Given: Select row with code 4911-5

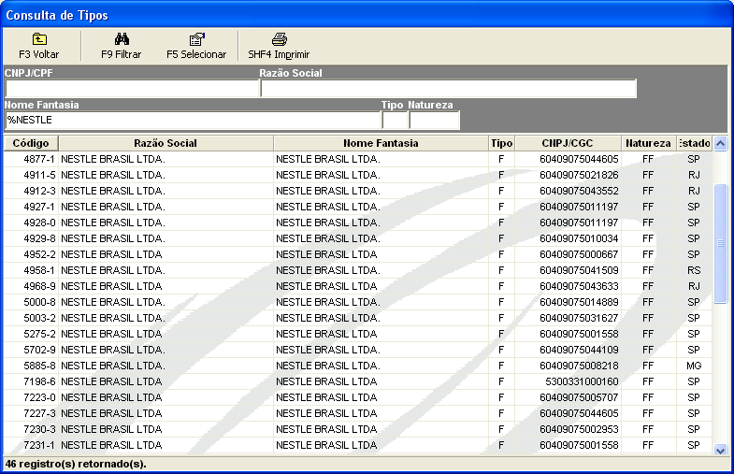Looking at the screenshot, I should (357, 175).
